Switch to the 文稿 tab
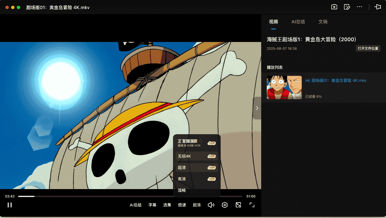 click(323, 22)
